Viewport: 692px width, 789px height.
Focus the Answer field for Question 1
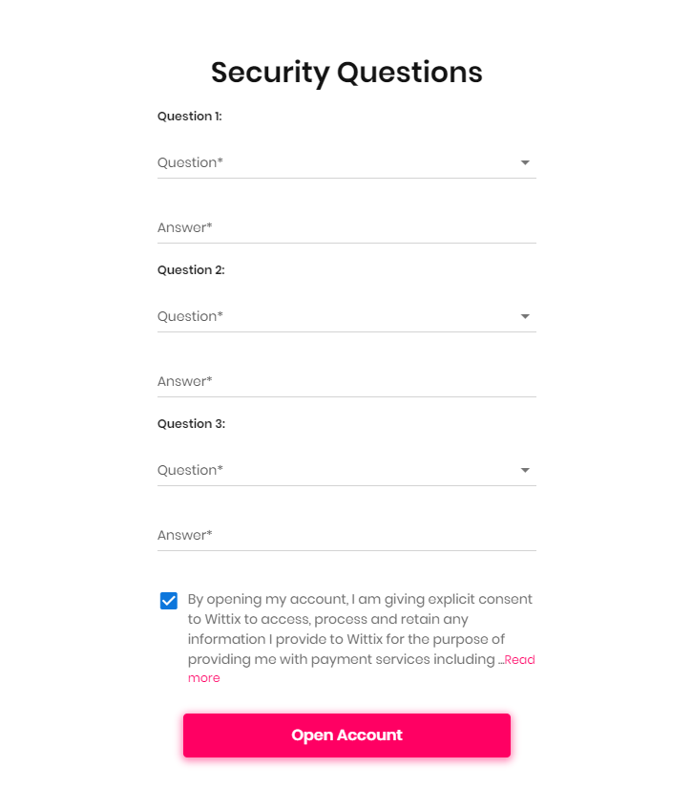pyautogui.click(x=346, y=228)
